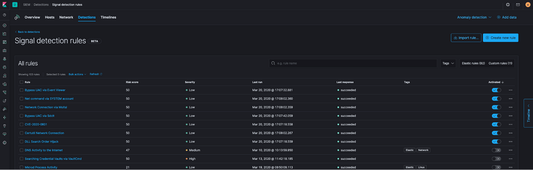
Task: Check the box for CVE-2020-0601 rule
Action: [21, 124]
